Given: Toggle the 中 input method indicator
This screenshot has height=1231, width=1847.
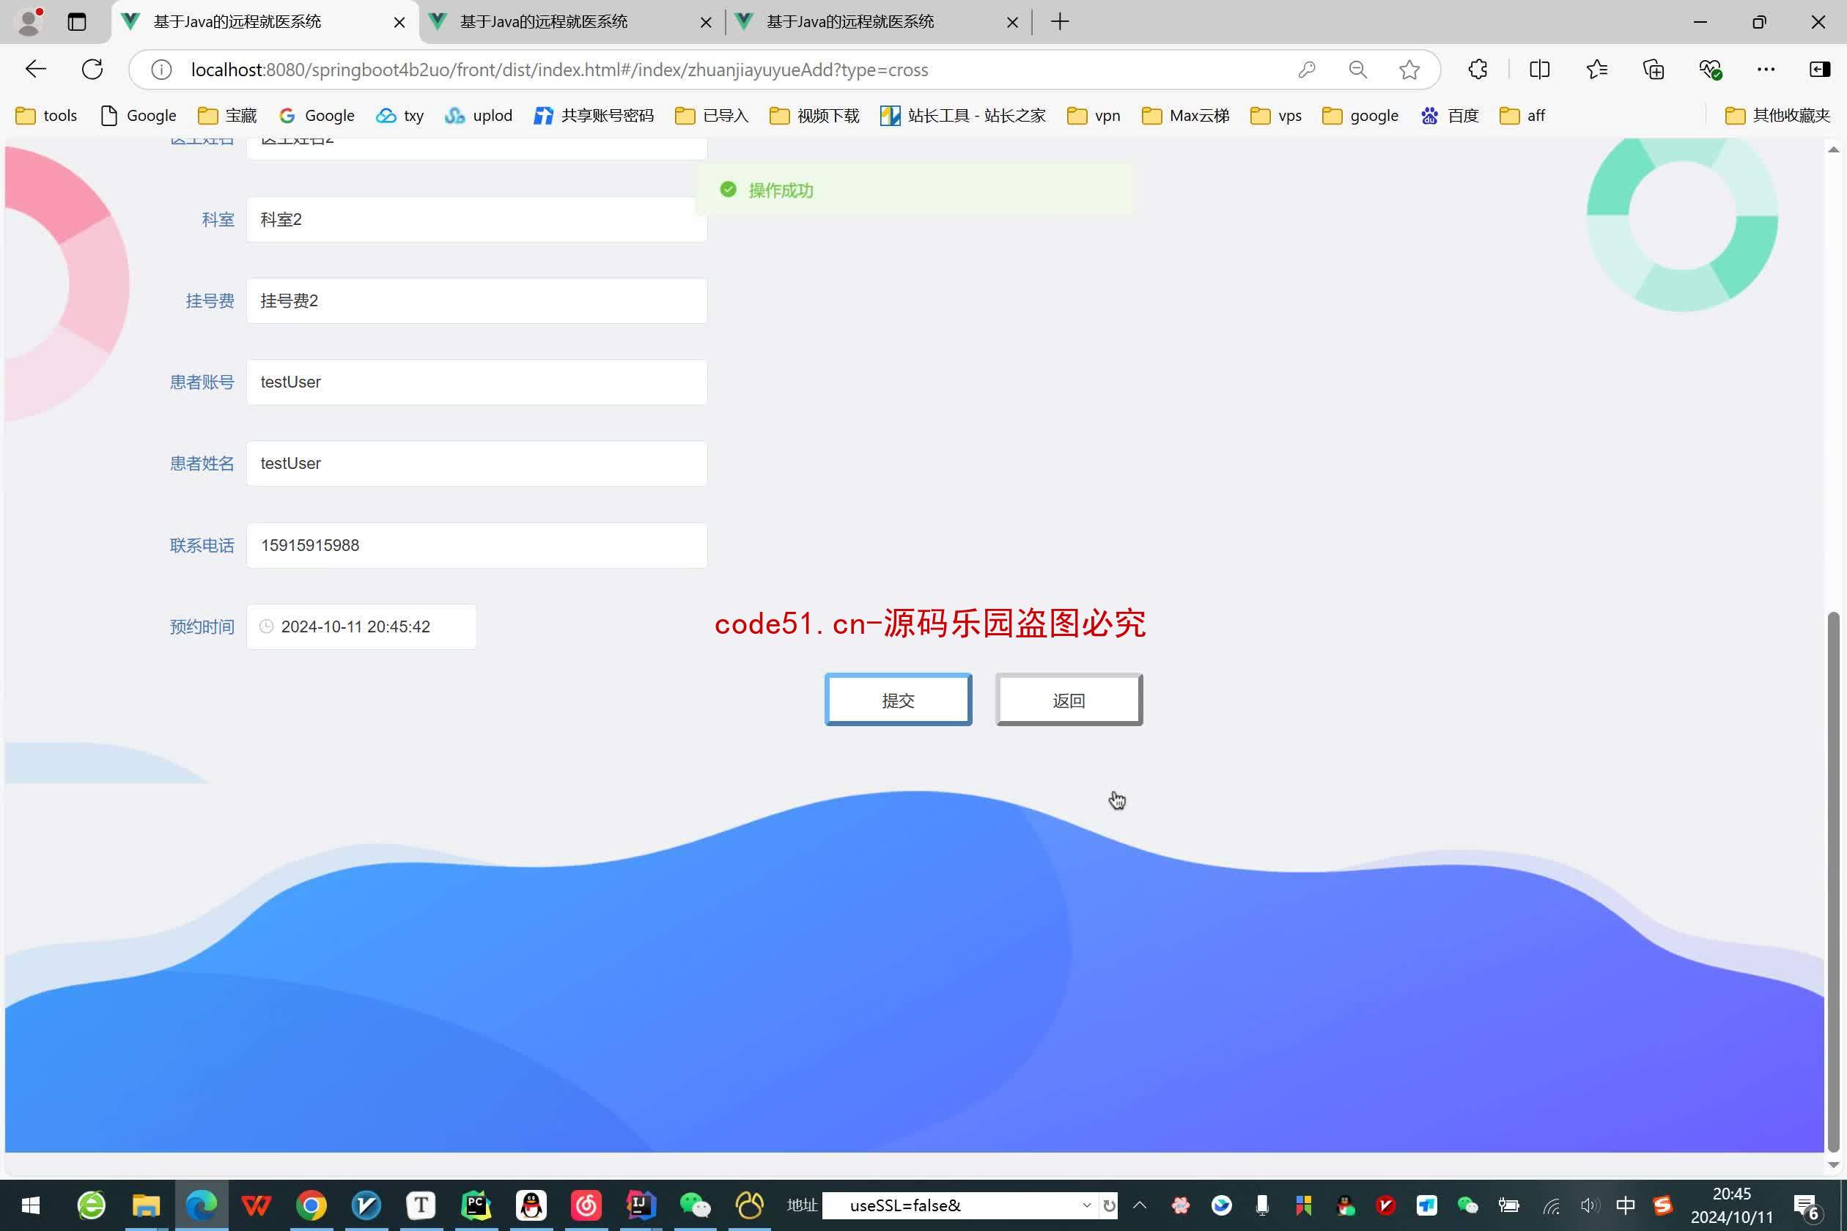Looking at the screenshot, I should tap(1626, 1205).
